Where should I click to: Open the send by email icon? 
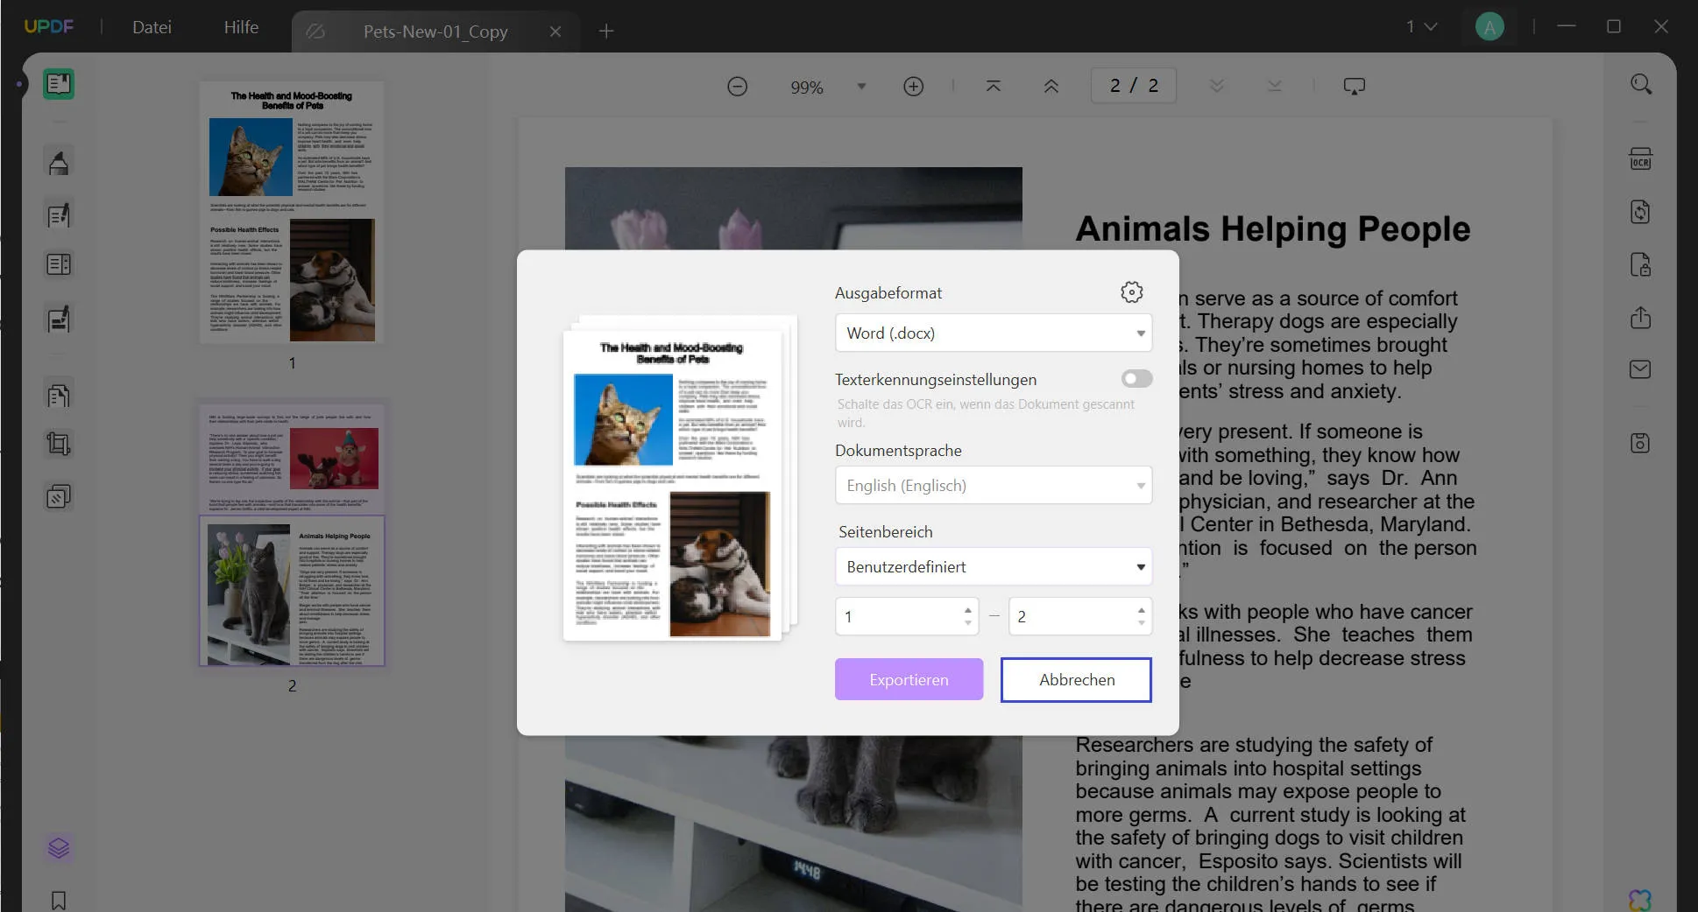coord(1640,369)
